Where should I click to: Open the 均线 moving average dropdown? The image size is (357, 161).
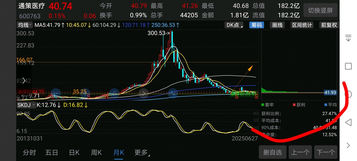coord(25,25)
